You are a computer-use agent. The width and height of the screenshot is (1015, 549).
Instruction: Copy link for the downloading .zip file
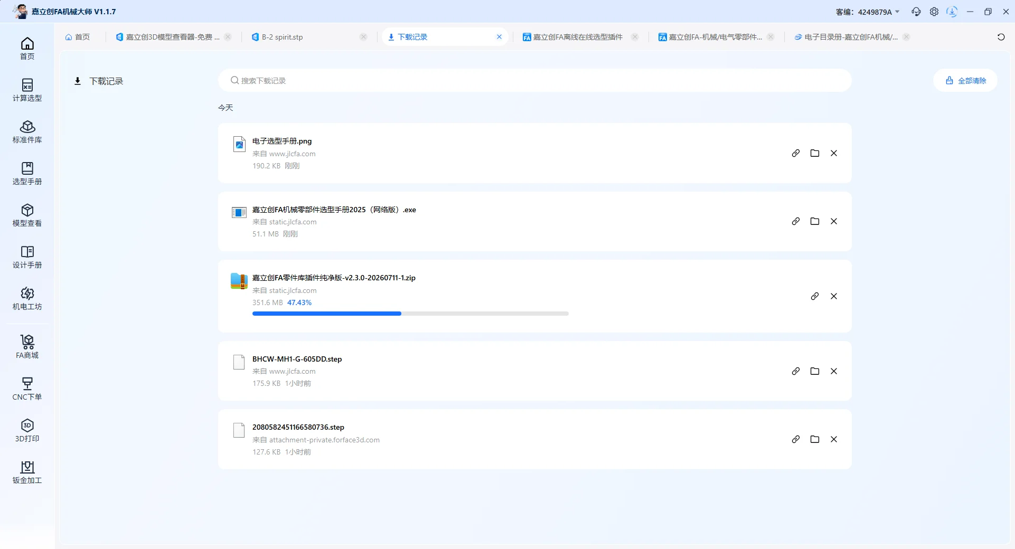point(815,296)
